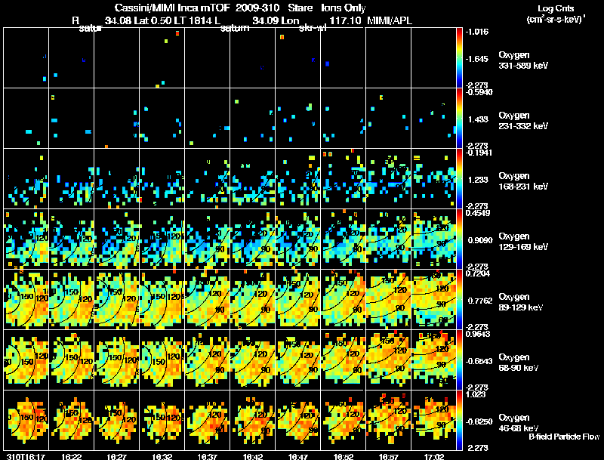This screenshot has width=604, height=460.
Task: Select the 17:02 time marker
Action: (433, 456)
